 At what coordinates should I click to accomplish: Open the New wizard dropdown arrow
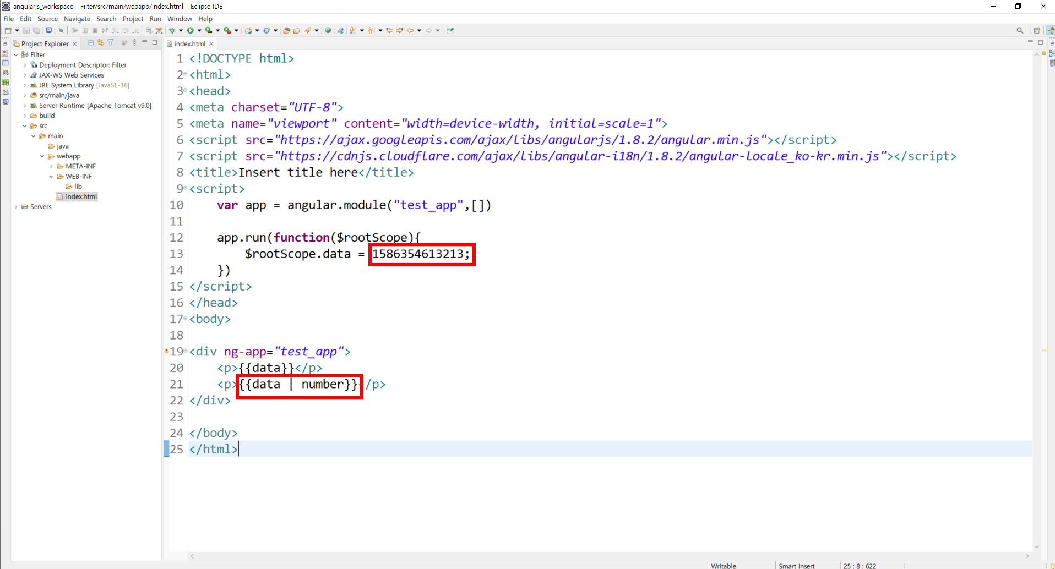(x=17, y=30)
